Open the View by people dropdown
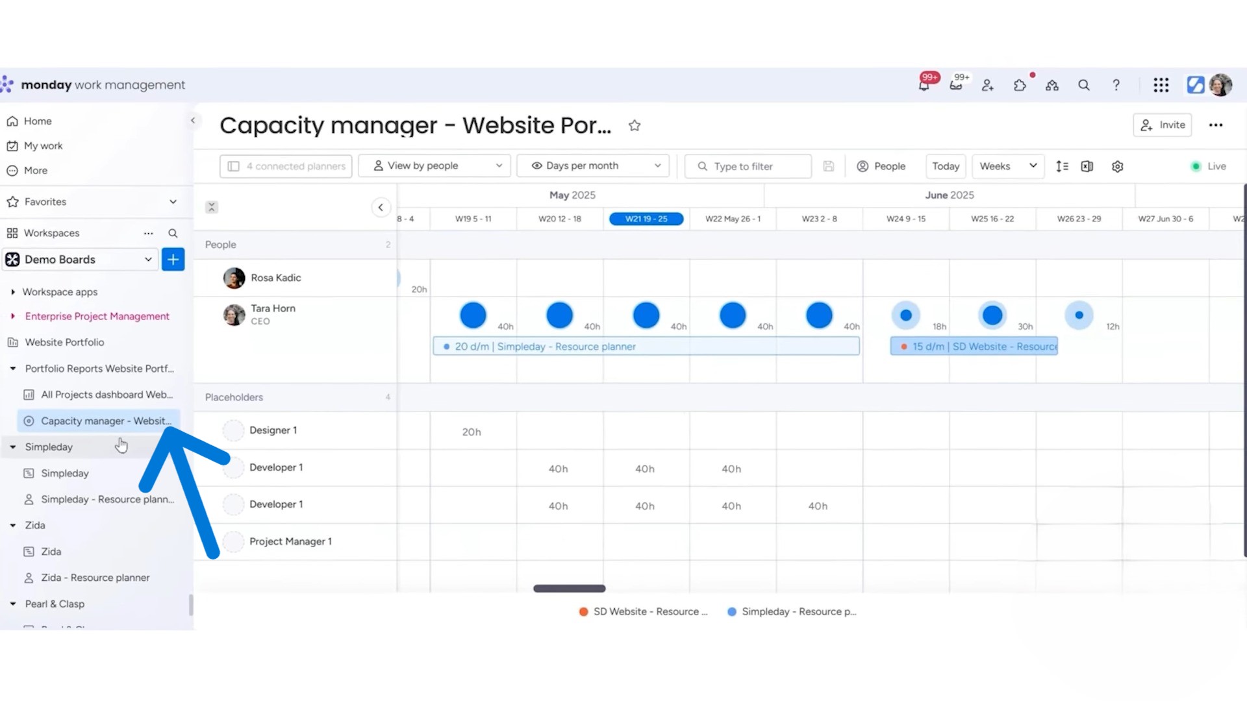 (435, 166)
